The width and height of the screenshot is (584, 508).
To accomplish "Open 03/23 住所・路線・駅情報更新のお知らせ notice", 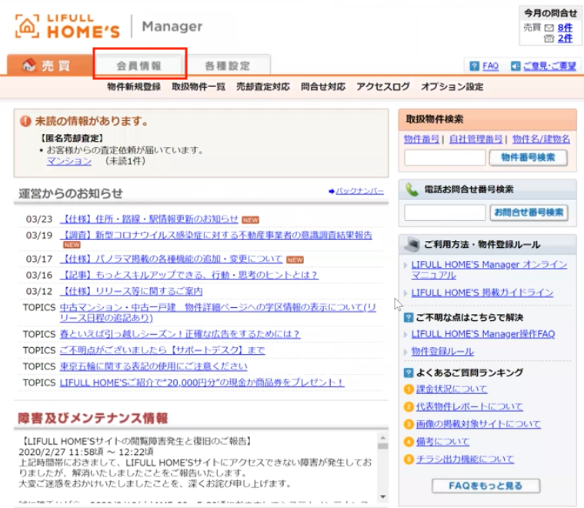I will (149, 219).
